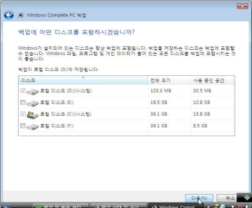The height and width of the screenshot is (208, 252).
Task: Click the 19.5 GB total size cell
Action: [159, 102]
